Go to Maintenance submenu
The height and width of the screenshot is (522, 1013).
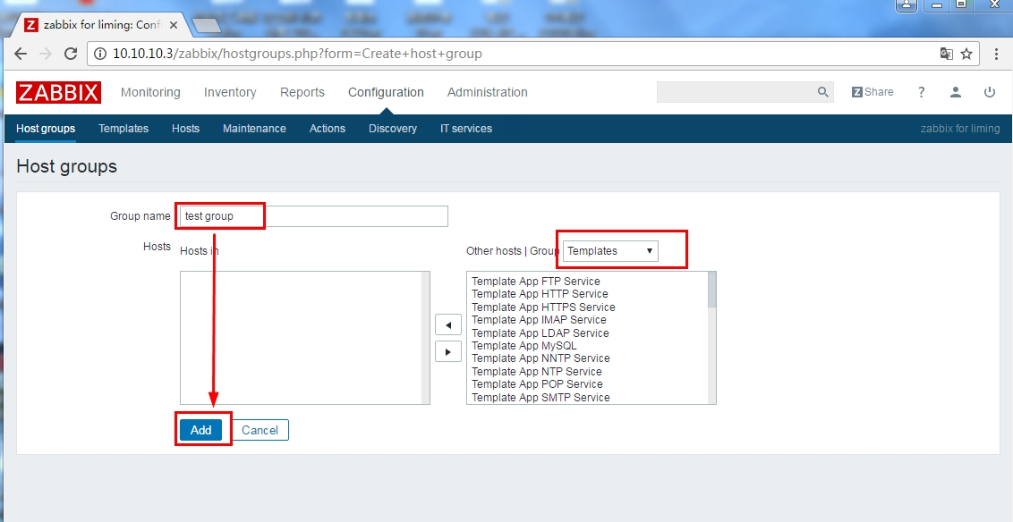click(x=254, y=129)
